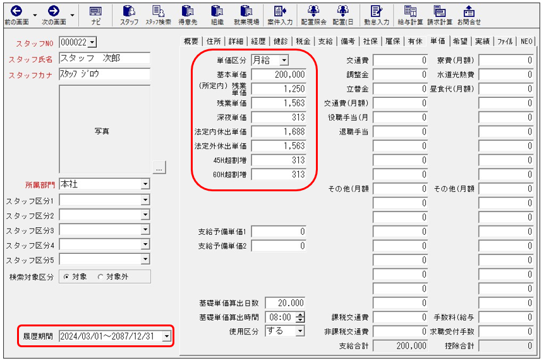Image resolution: width=544 pixels, height=363 pixels.
Task: Switch to the 税金 tab
Action: tap(303, 41)
